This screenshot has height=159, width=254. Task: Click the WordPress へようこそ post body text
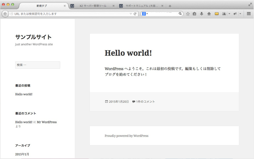(163, 71)
